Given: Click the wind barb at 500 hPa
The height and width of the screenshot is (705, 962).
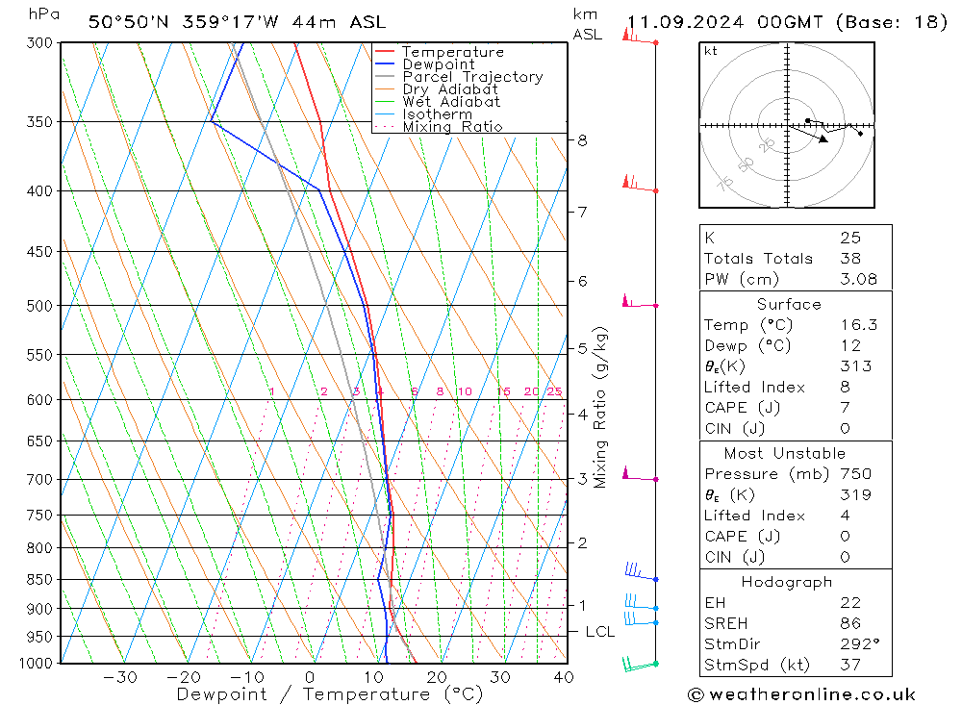Looking at the screenshot, I should [x=640, y=301].
